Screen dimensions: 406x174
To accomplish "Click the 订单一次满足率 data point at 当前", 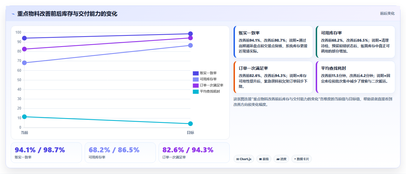I will [24, 49].
